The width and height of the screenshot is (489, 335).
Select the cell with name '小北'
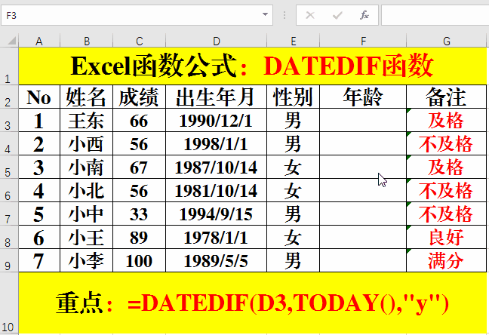coord(86,190)
